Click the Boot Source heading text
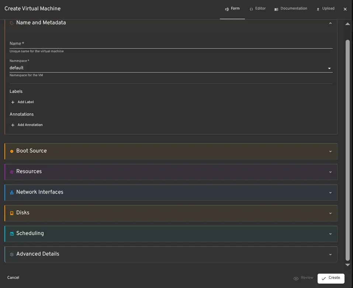 coord(31,151)
